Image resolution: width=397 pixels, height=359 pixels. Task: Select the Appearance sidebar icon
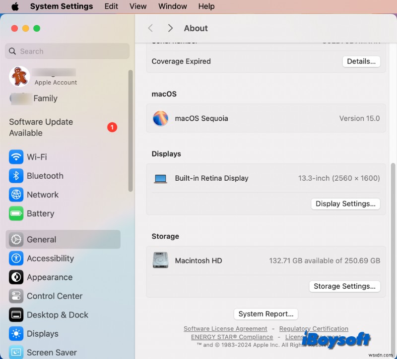tap(16, 277)
